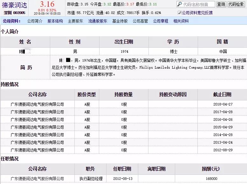Click the 出生日期 column header
This screenshot has height=184, width=247.
124,42
